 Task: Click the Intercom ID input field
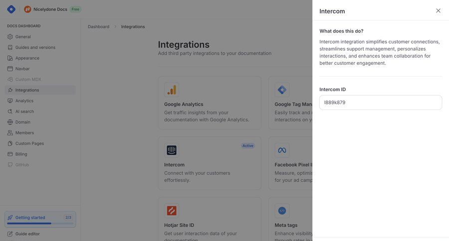(x=381, y=103)
